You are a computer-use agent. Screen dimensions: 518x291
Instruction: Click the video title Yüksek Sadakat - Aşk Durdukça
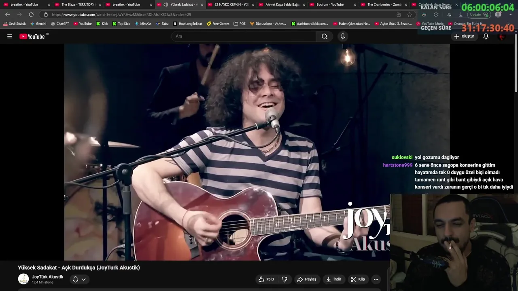[79, 268]
